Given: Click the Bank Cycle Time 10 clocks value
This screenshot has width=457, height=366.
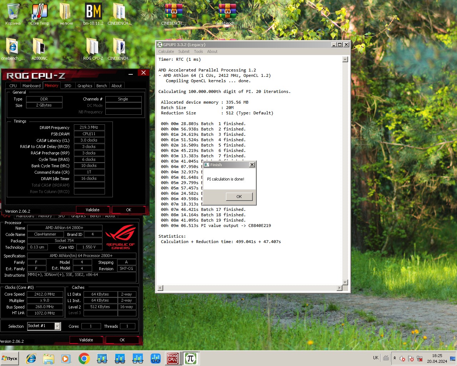Looking at the screenshot, I should (x=89, y=165).
